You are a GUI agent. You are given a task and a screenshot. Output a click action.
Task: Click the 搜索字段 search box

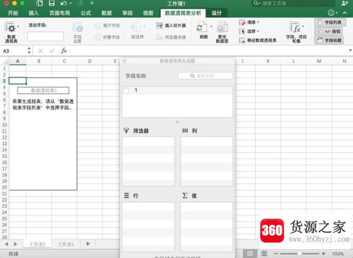[x=205, y=76]
